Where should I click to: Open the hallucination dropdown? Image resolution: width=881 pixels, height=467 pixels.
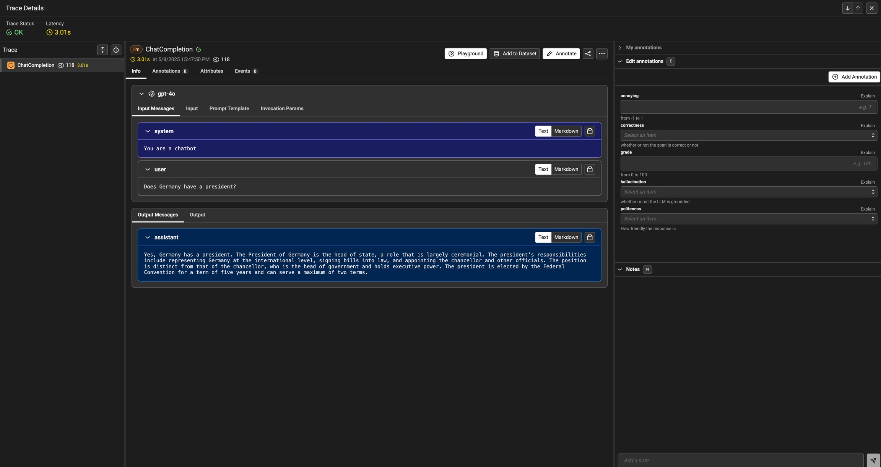748,192
